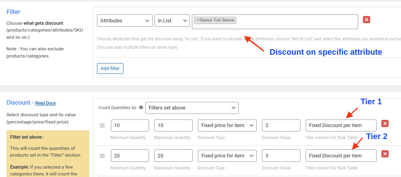Delete the tier with minimum quantity 10
The width and height of the screenshot is (401, 177).
point(385,123)
